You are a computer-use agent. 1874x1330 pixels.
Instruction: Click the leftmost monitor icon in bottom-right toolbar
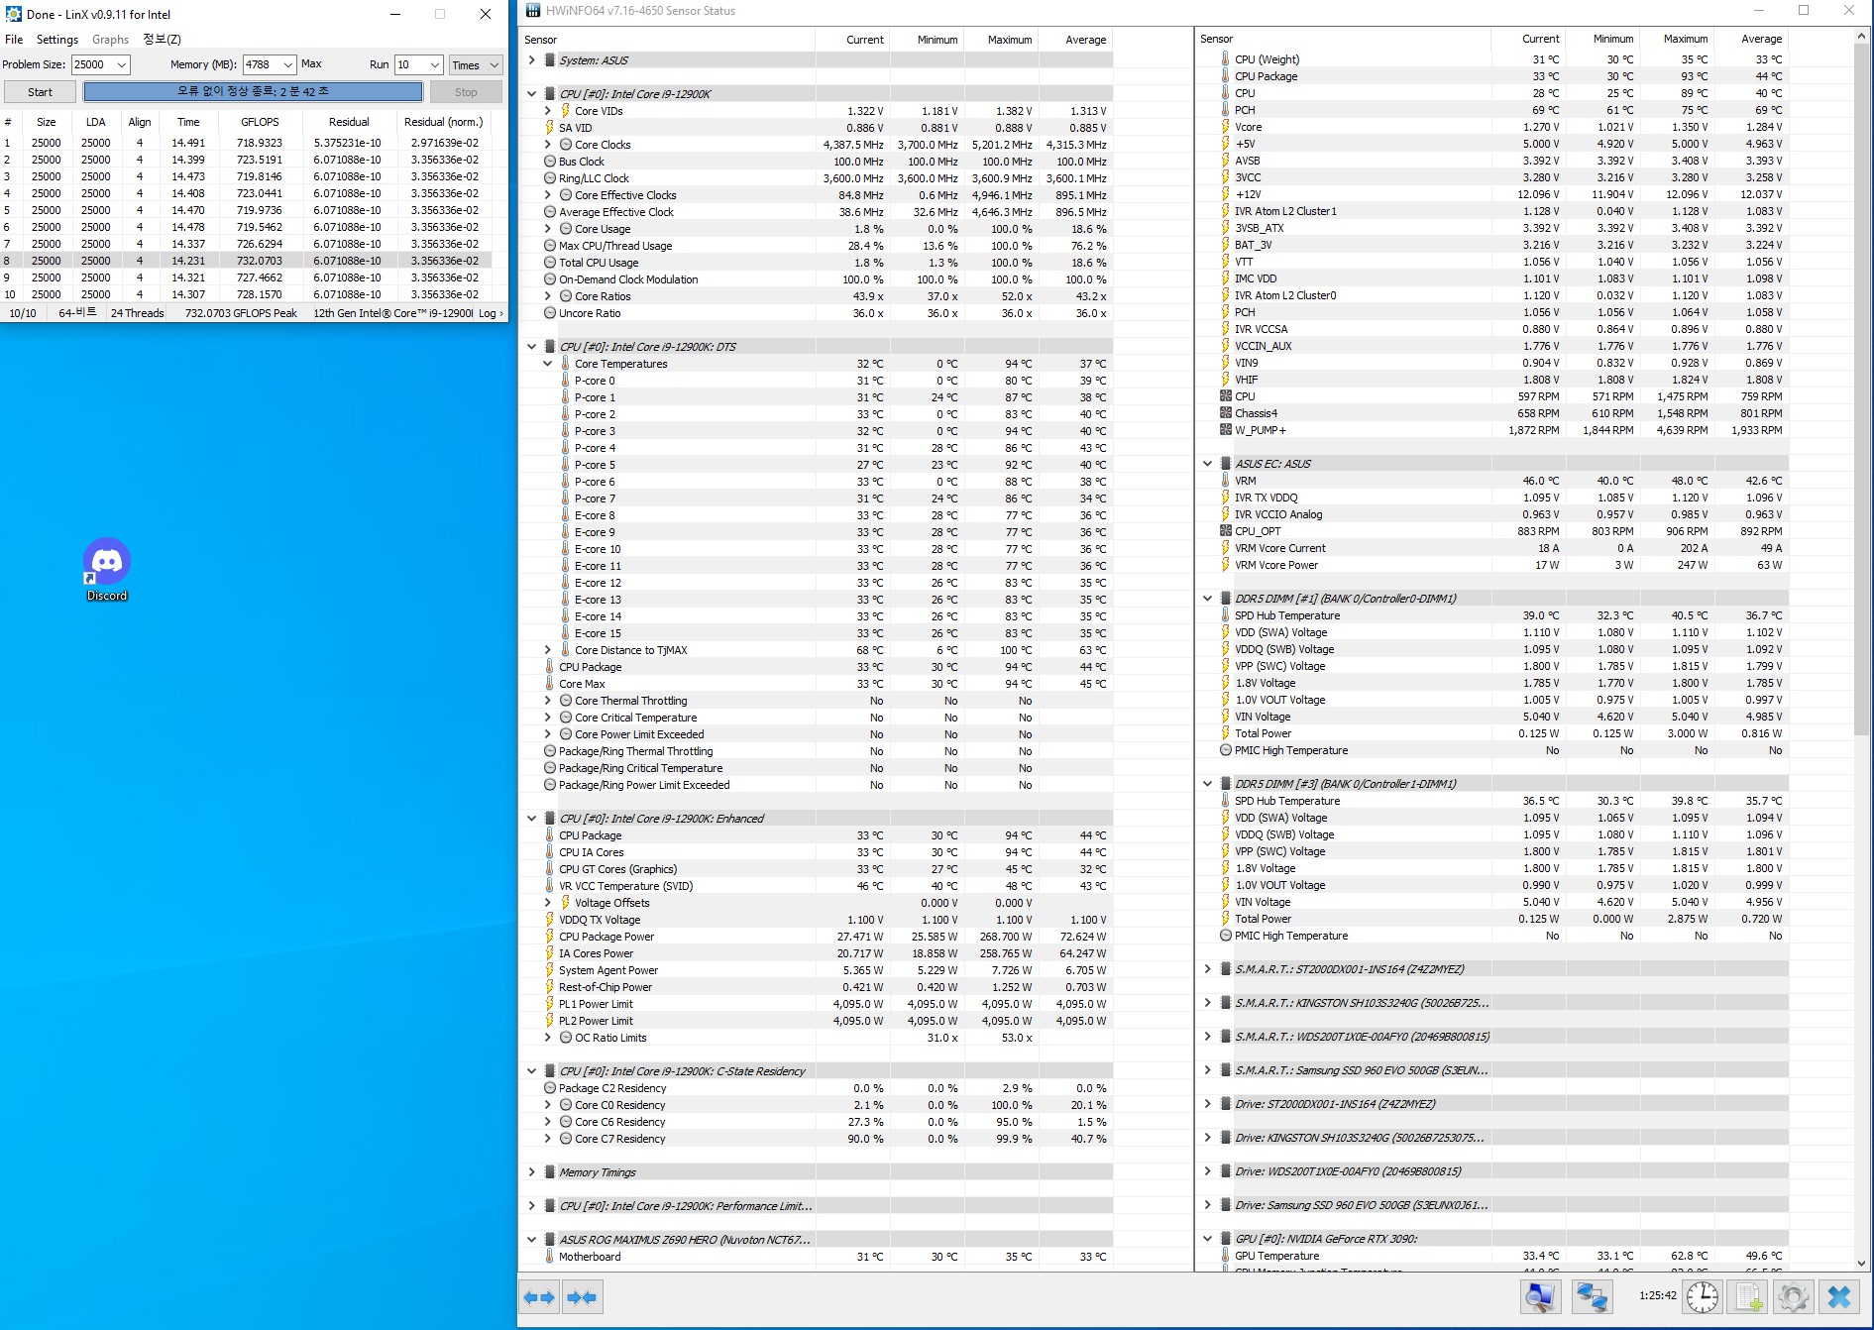click(x=1541, y=1296)
